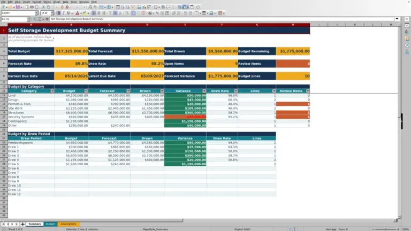The height and width of the screenshot is (231, 411).
Task: Click the Name Box field
Action: (x=13, y=19)
